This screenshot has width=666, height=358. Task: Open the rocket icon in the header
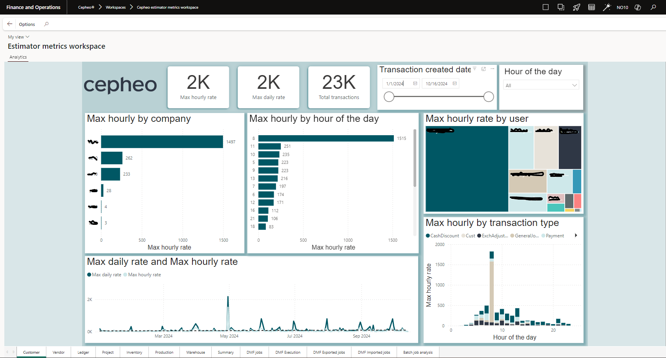[576, 7]
